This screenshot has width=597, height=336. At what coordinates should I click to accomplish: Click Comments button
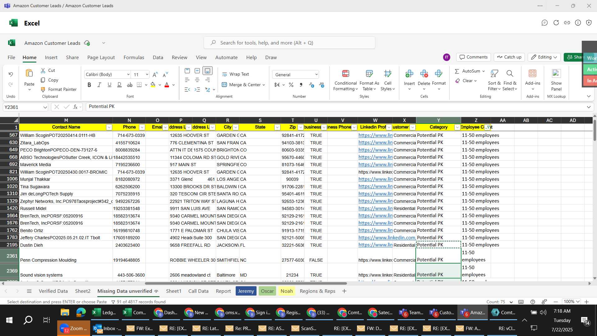click(x=474, y=57)
